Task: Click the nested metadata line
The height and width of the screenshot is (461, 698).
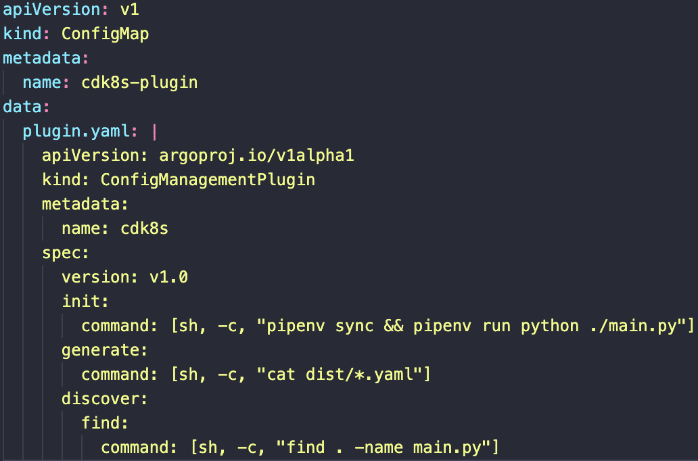Action: tap(85, 204)
